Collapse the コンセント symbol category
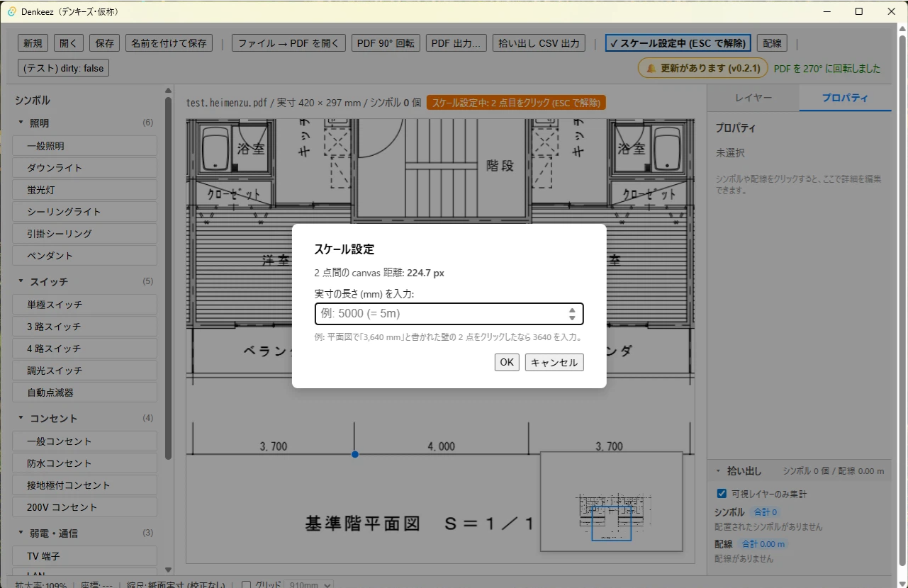 (21, 418)
